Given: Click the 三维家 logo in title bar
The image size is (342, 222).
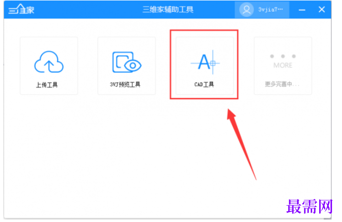Looking at the screenshot, I should (x=21, y=9).
